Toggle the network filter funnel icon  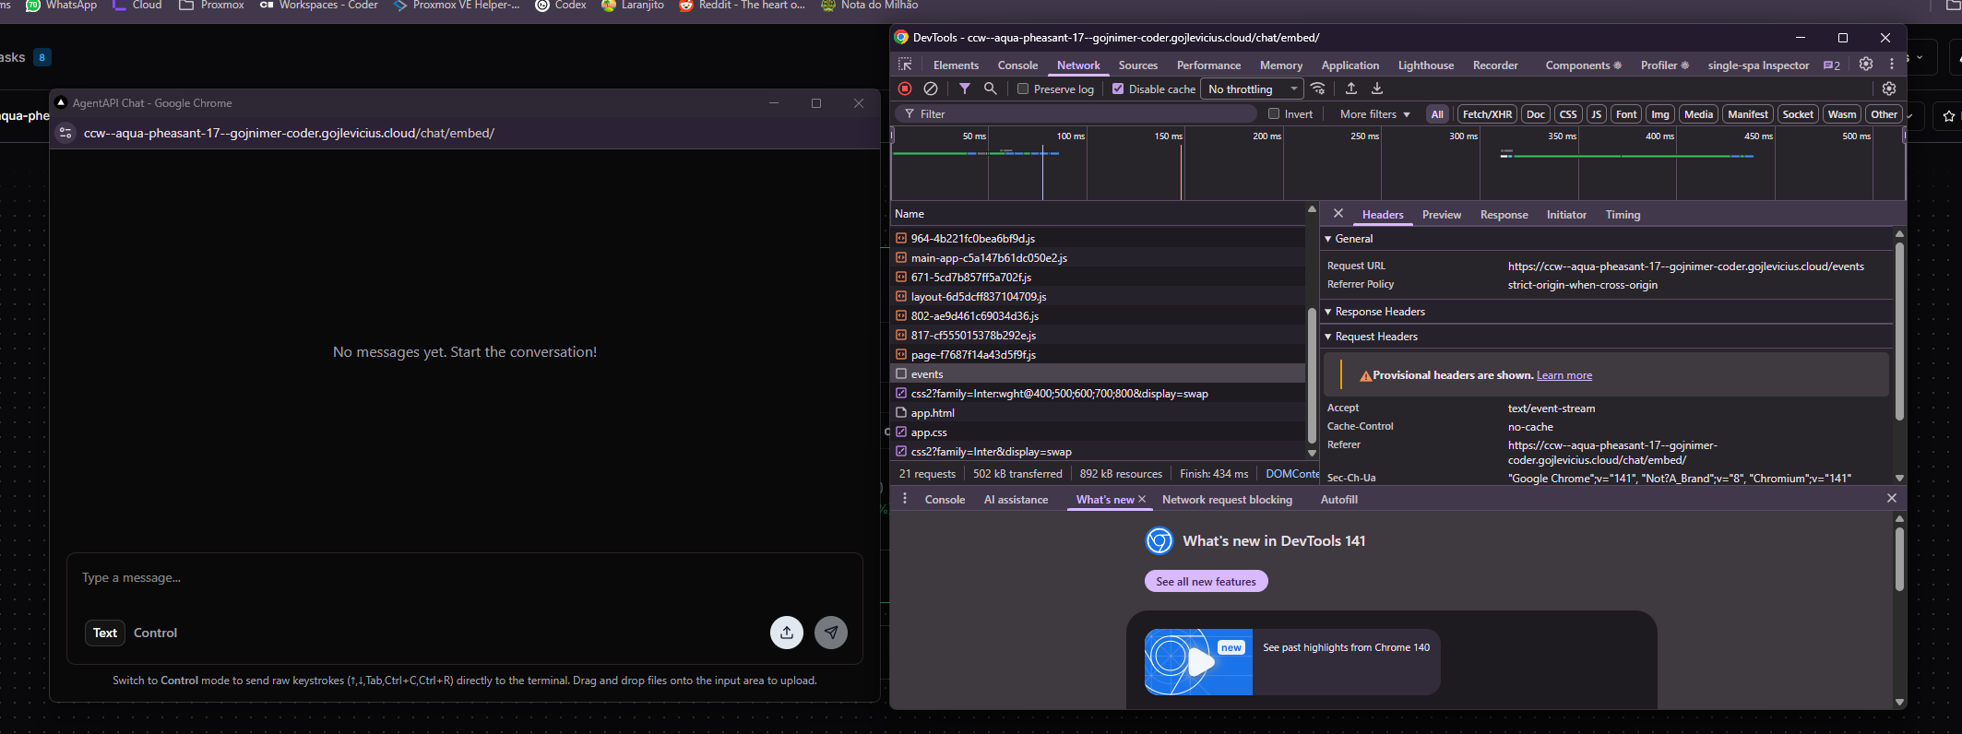click(x=964, y=89)
